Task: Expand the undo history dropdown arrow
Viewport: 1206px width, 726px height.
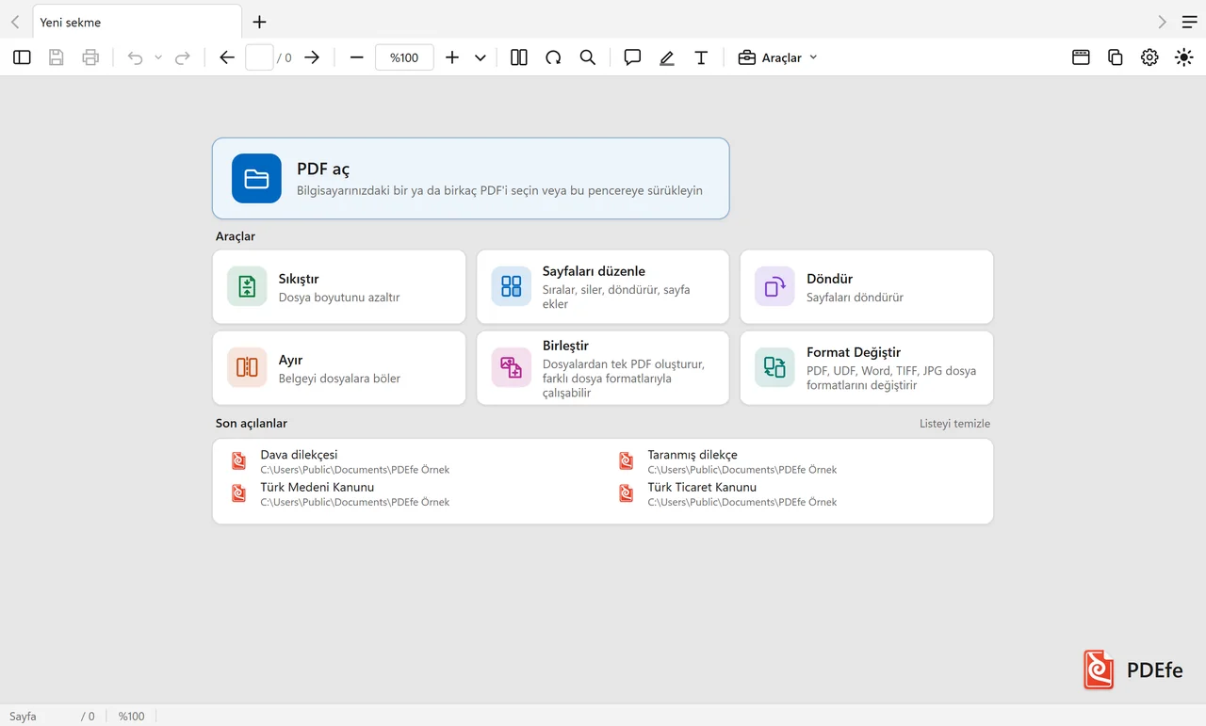Action: tap(158, 57)
